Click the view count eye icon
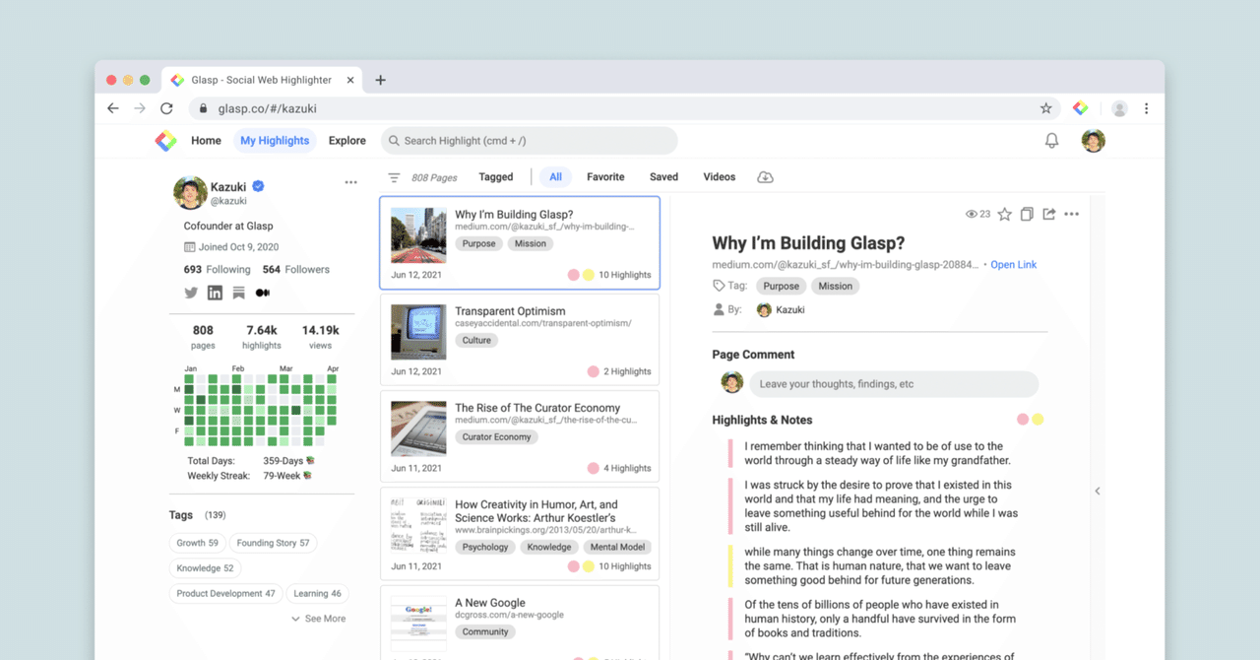Viewport: 1260px width, 660px height. click(x=972, y=214)
